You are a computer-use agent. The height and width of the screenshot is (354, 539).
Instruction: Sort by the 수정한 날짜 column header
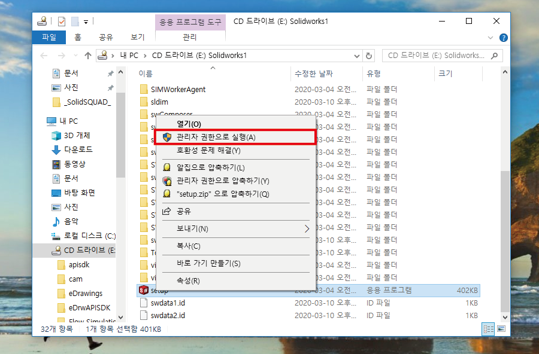(x=313, y=74)
